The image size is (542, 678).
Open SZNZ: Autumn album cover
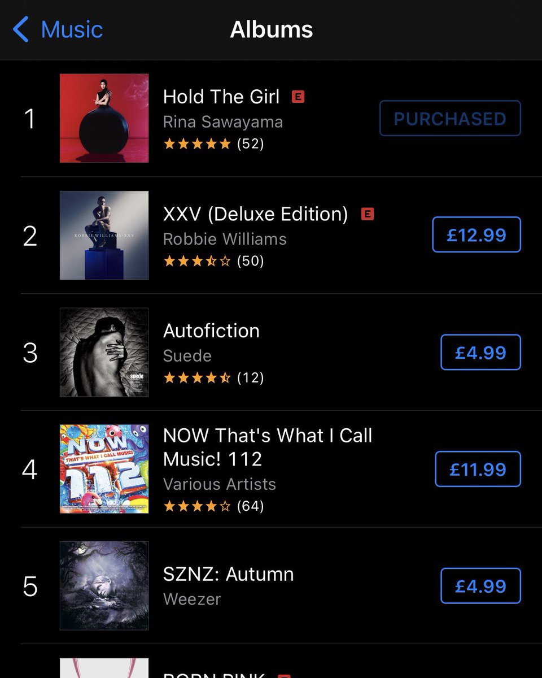104,586
